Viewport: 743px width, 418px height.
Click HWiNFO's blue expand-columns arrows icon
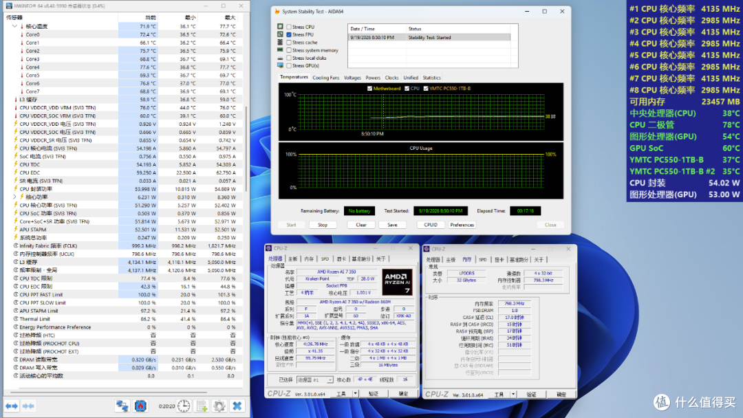point(12,406)
